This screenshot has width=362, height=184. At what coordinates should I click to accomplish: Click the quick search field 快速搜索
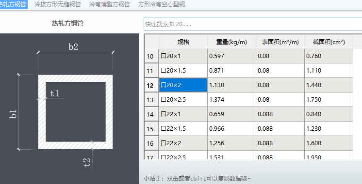[x=253, y=24]
